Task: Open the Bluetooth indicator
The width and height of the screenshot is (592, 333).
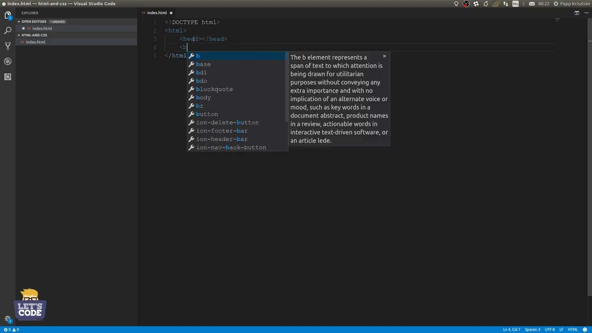Action: pyautogui.click(x=524, y=4)
